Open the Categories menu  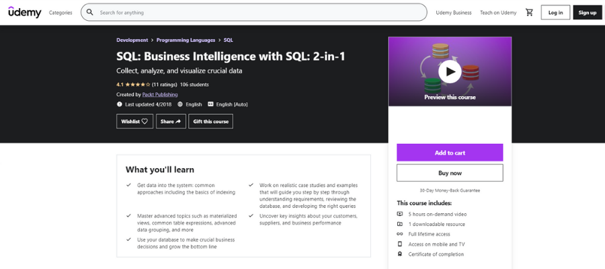[61, 13]
